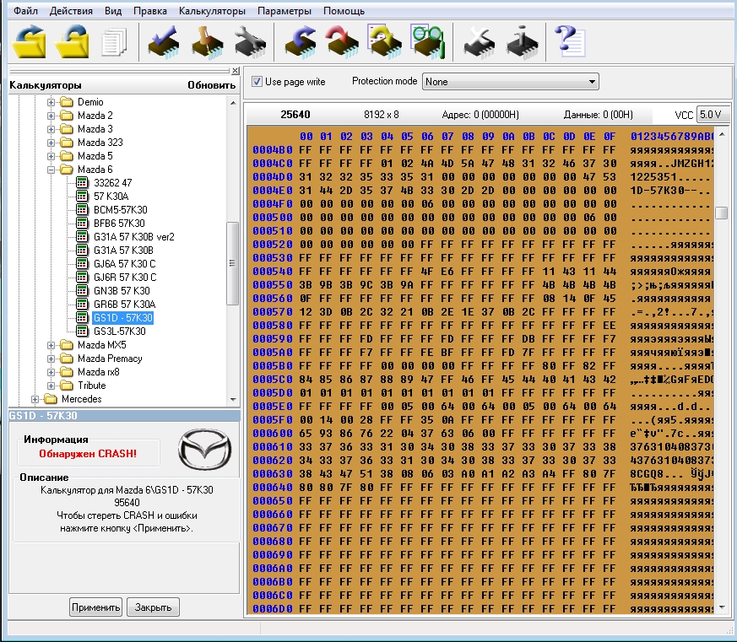Click the chip with magnifier icon
Viewport: 737px width, 642px height.
coord(427,40)
